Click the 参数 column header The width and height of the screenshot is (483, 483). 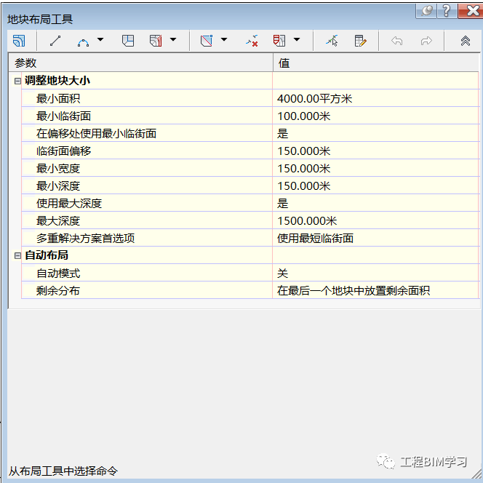pos(141,63)
